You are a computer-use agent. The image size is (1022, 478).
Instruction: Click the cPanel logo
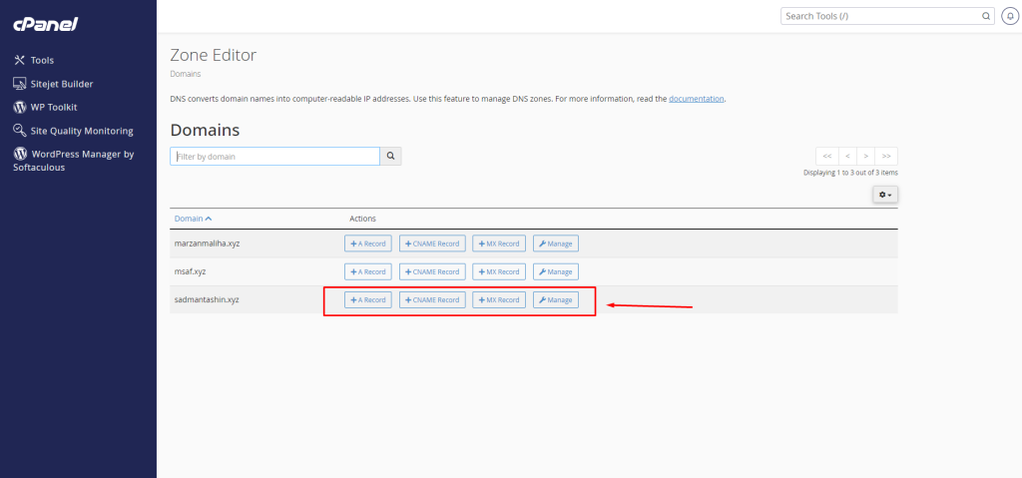[x=45, y=23]
